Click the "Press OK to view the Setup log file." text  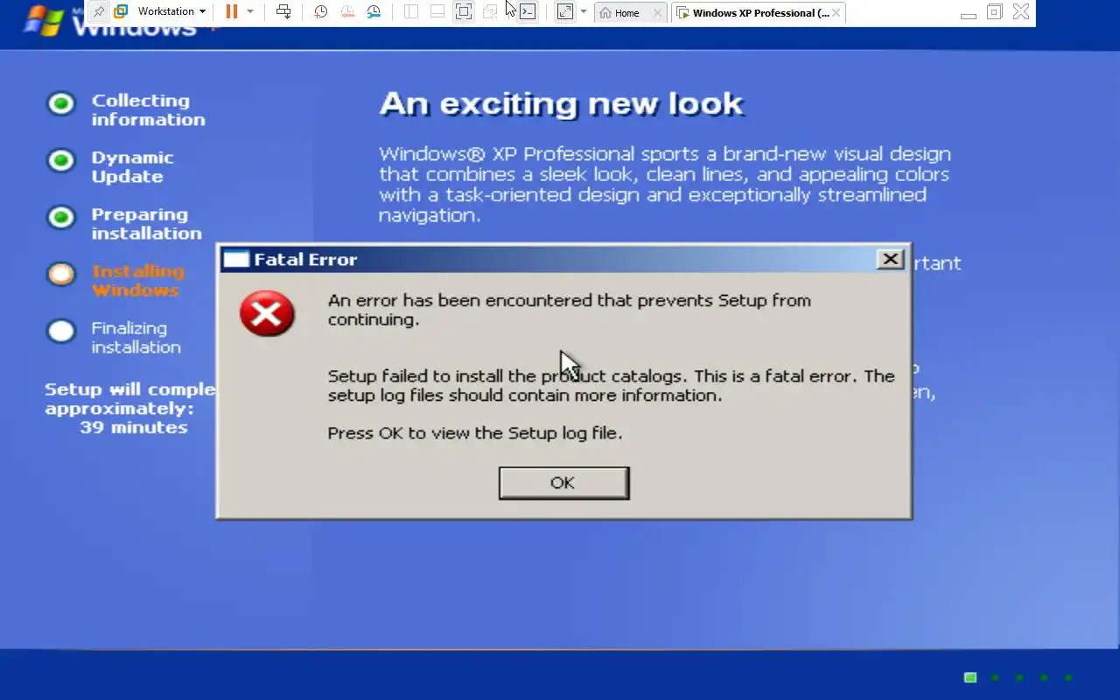click(x=475, y=433)
